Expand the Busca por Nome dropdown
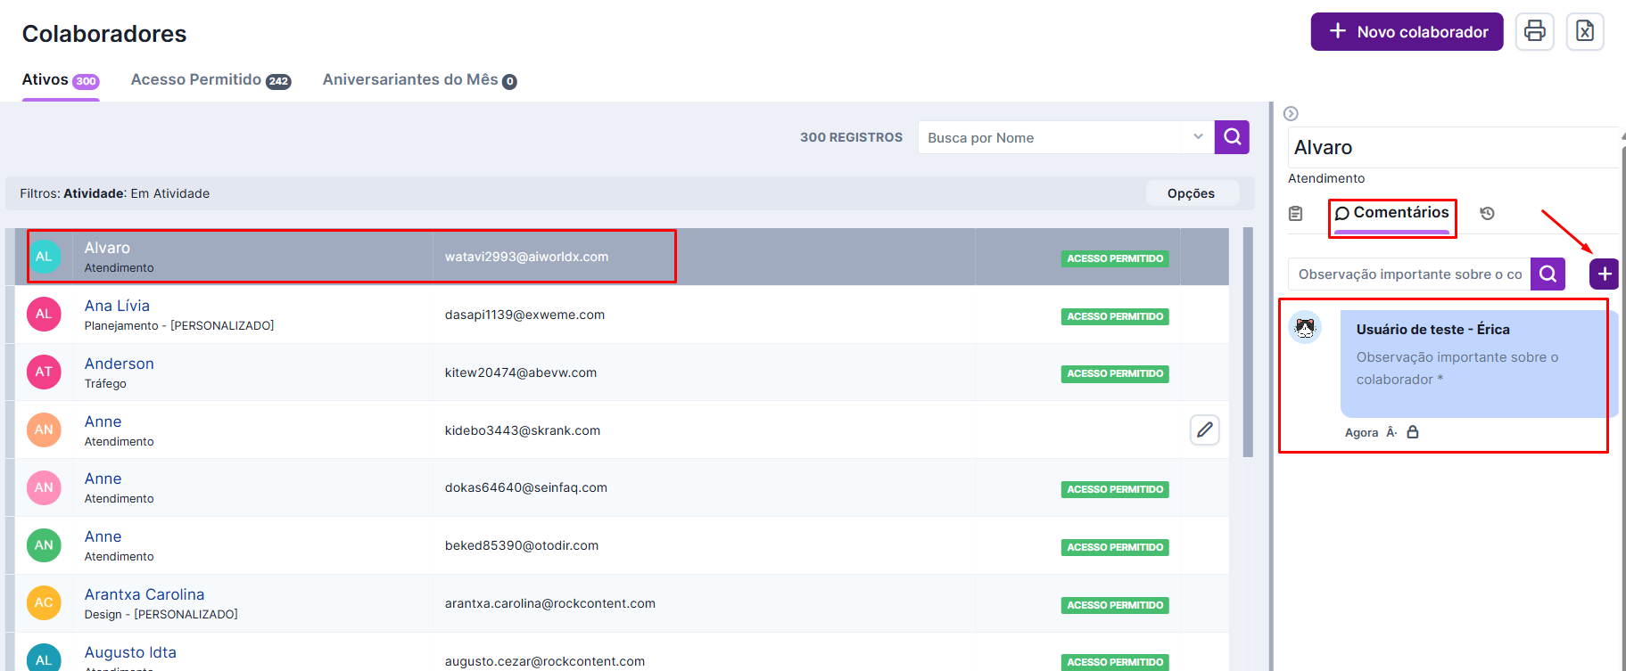The image size is (1626, 671). [1198, 137]
